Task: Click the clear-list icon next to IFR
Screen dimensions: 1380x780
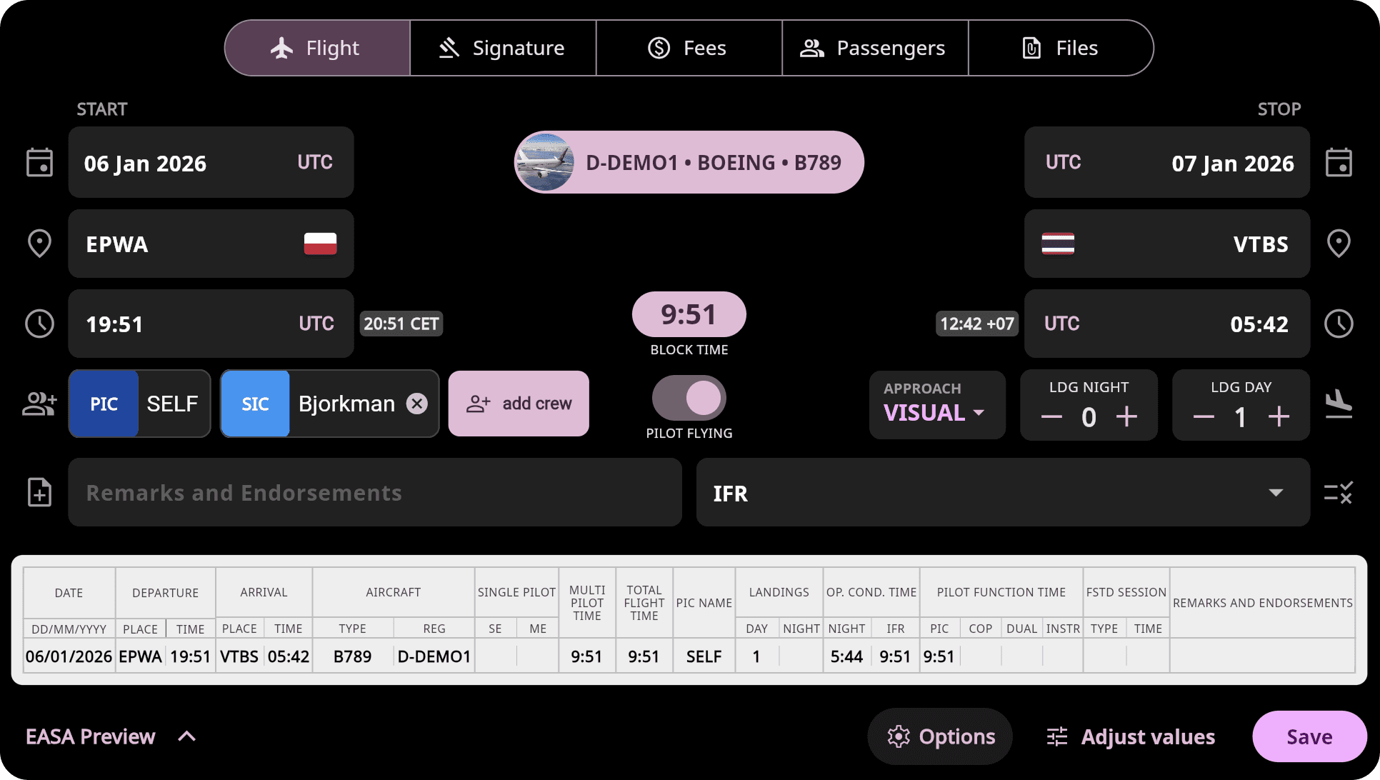Action: pos(1338,492)
